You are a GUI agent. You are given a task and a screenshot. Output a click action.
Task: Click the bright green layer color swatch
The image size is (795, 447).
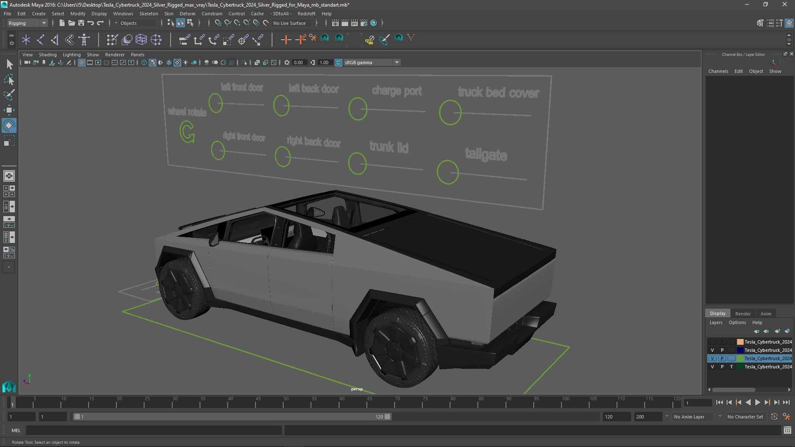click(x=740, y=358)
